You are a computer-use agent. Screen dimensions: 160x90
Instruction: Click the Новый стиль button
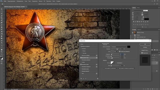pyautogui.click(x=145, y=50)
